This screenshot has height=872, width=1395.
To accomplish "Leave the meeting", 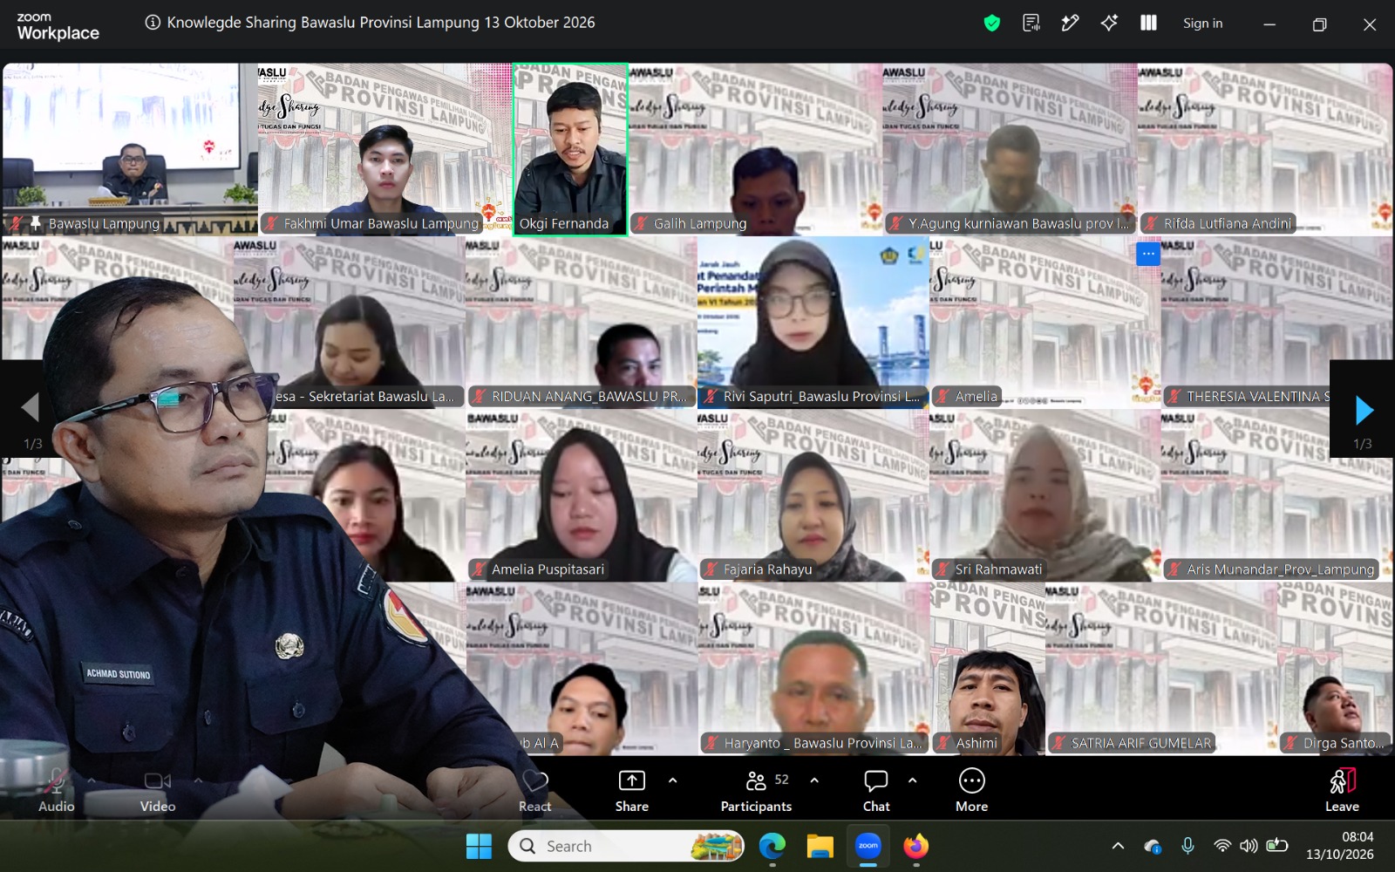I will point(1342,792).
